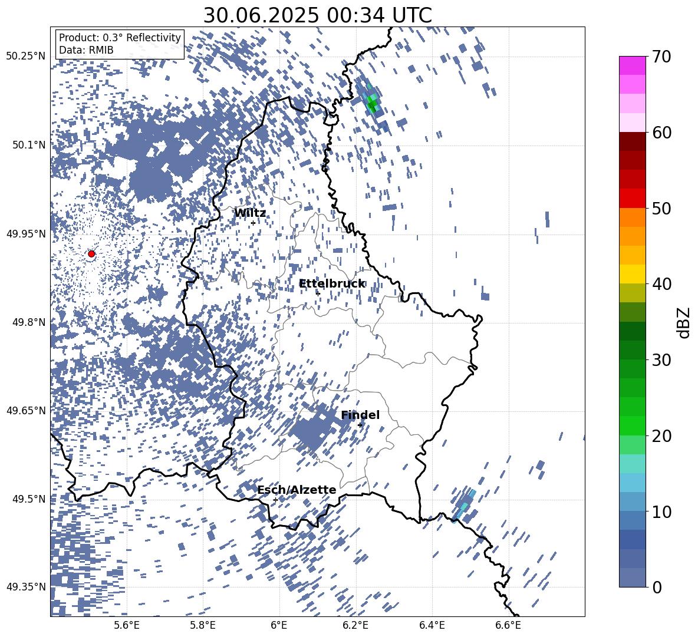The image size is (698, 637).
Task: Click the 6.4°E longitude label
Action: [x=432, y=626]
